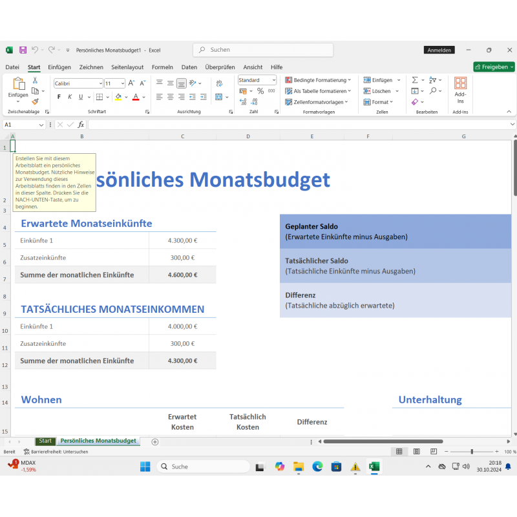Add a new sheet with plus icon
The image size is (517, 517).
pyautogui.click(x=154, y=442)
